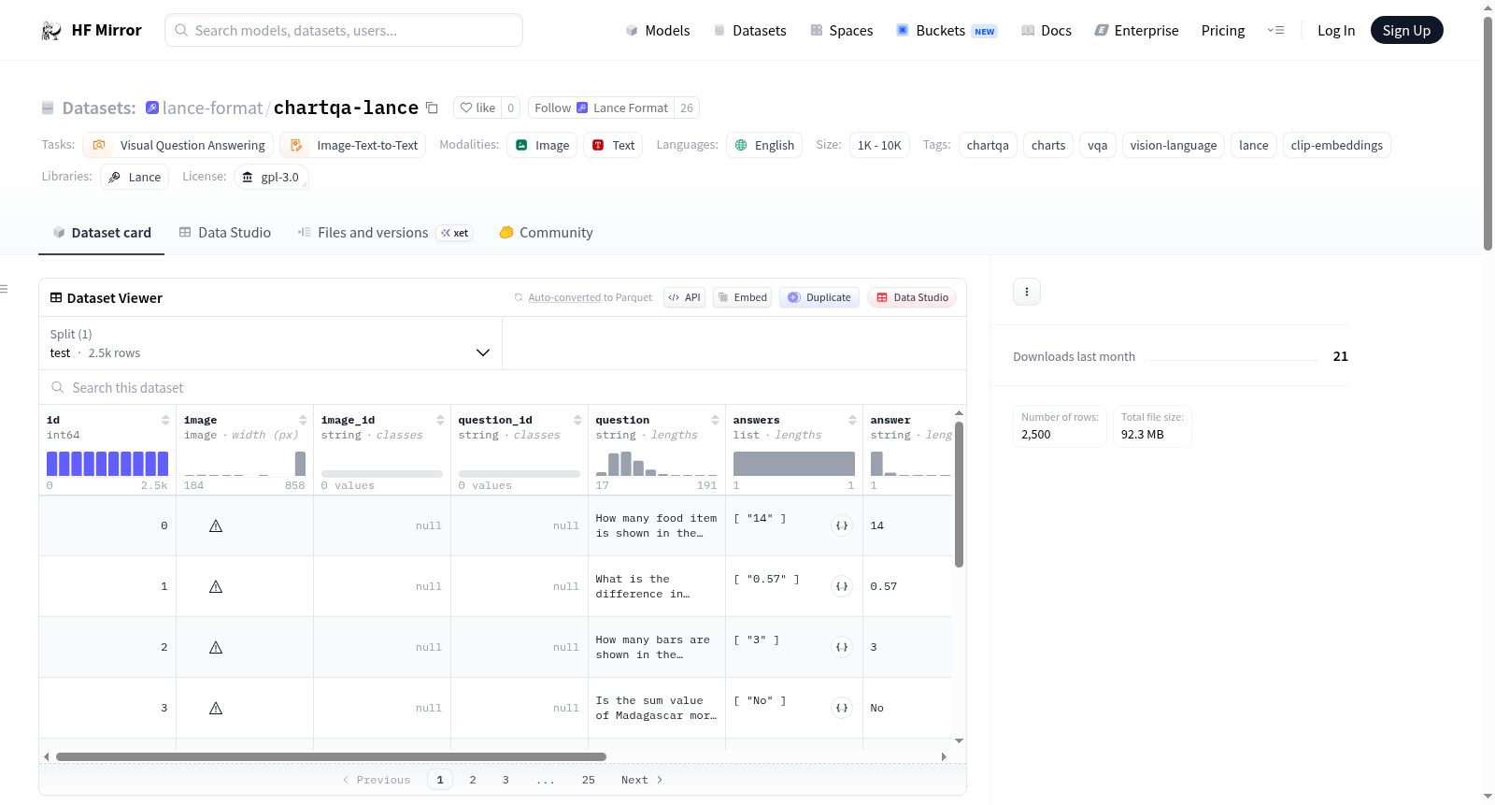Like the chartqa-lance dataset
This screenshot has width=1495, height=805.
coord(477,108)
